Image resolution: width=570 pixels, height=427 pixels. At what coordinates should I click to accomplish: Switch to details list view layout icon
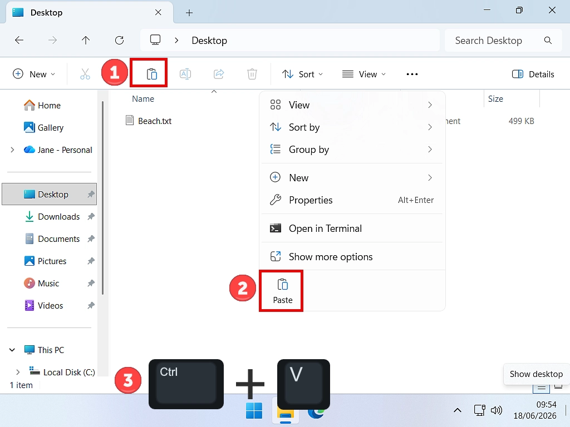pos(541,388)
